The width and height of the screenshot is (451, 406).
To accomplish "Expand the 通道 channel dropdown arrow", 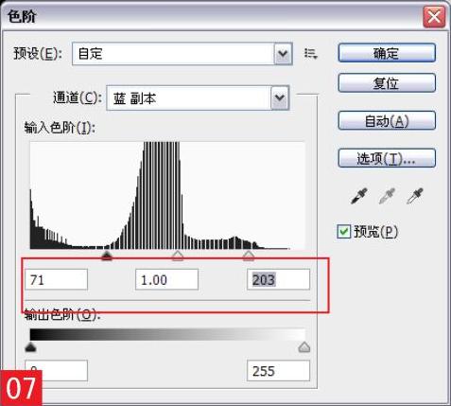I will (x=280, y=98).
